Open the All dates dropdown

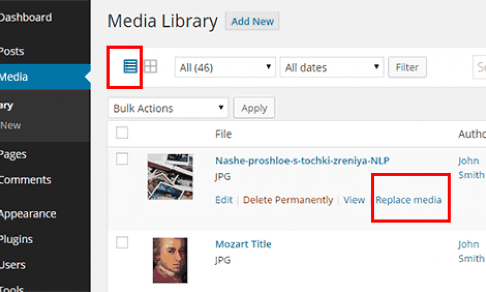point(332,68)
